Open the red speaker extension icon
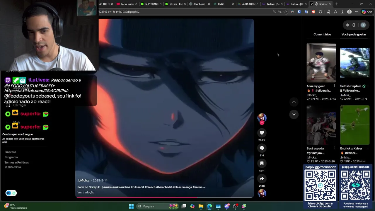Viewport: 375px width, 211px height. coord(313,12)
